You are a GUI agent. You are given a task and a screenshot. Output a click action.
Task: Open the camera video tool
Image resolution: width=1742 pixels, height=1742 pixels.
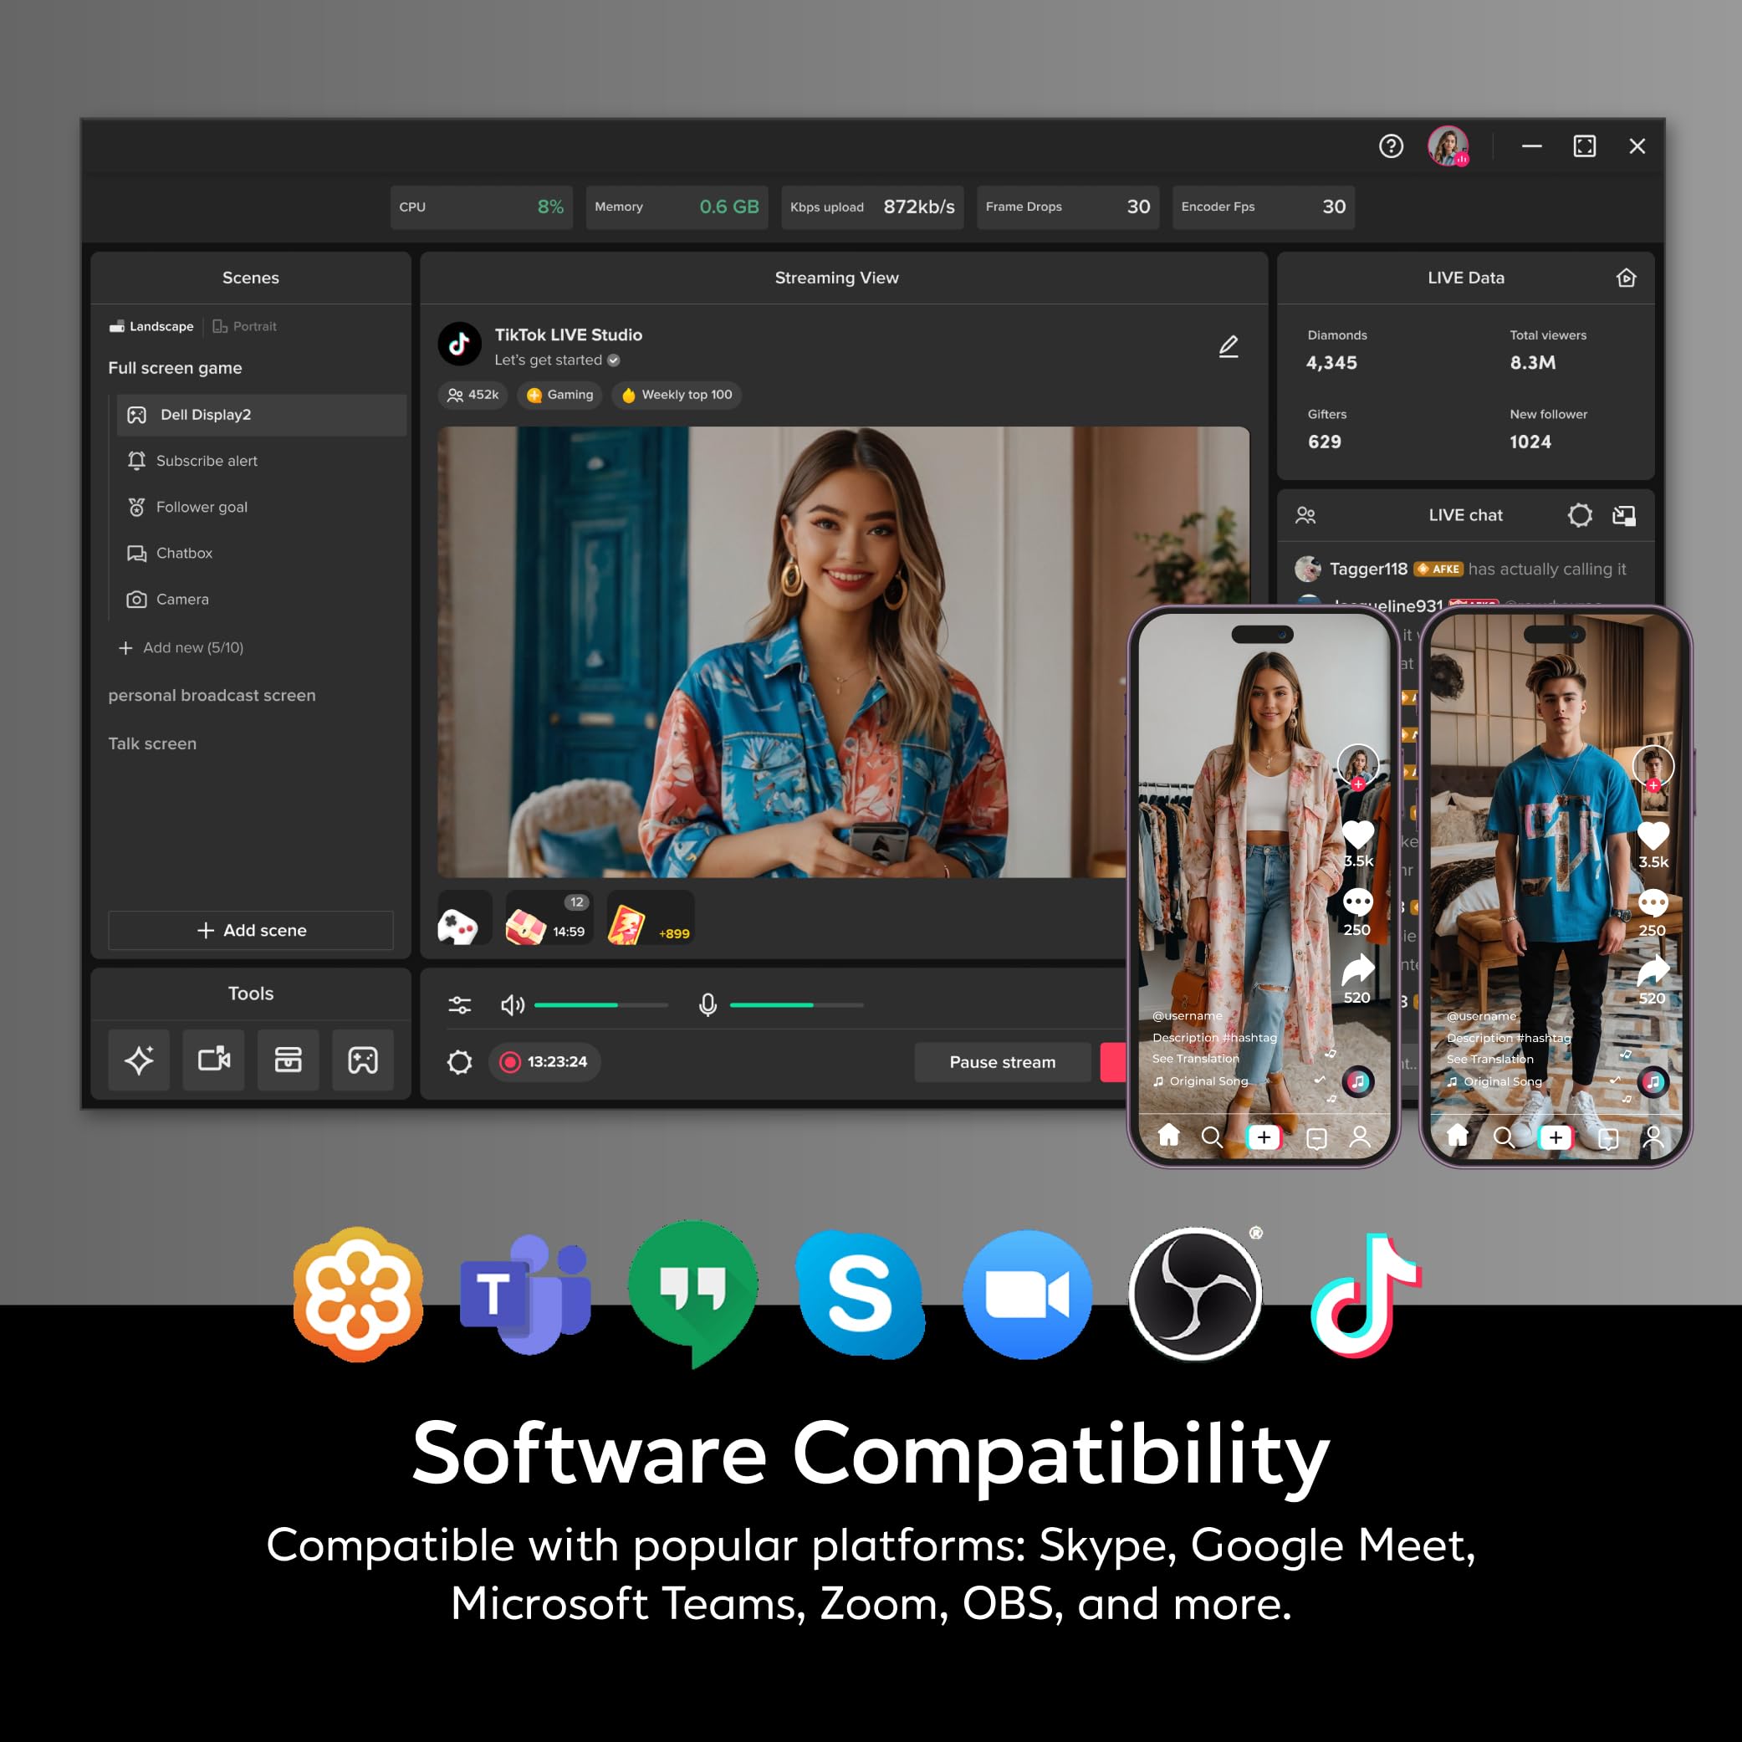click(x=214, y=1060)
